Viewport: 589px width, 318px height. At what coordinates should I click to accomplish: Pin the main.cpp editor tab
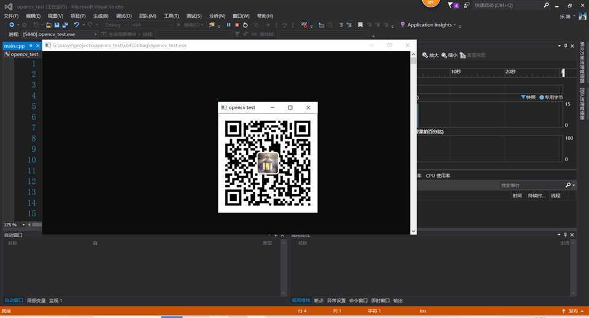(29, 46)
